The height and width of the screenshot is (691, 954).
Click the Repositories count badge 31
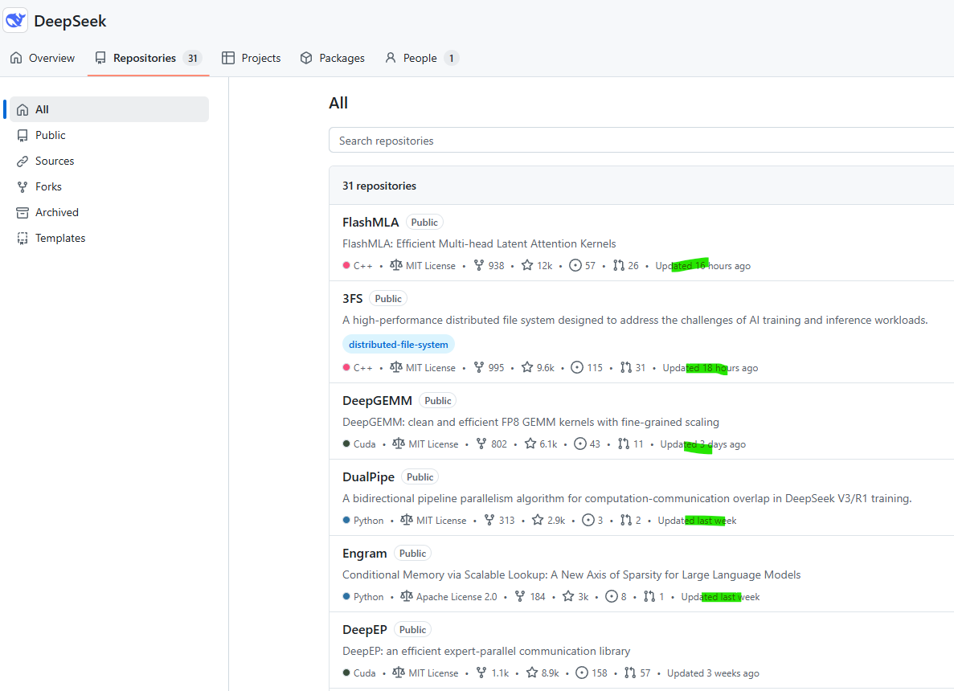click(192, 59)
